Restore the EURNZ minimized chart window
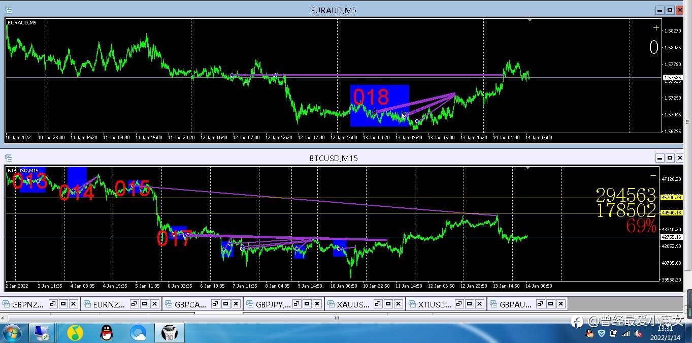The image size is (692, 343). (x=134, y=304)
